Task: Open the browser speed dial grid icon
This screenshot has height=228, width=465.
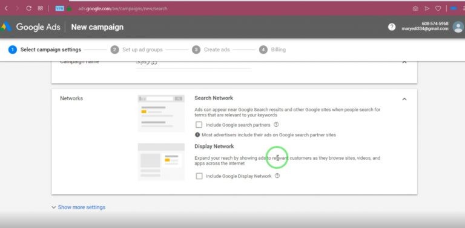Action: click(41, 8)
